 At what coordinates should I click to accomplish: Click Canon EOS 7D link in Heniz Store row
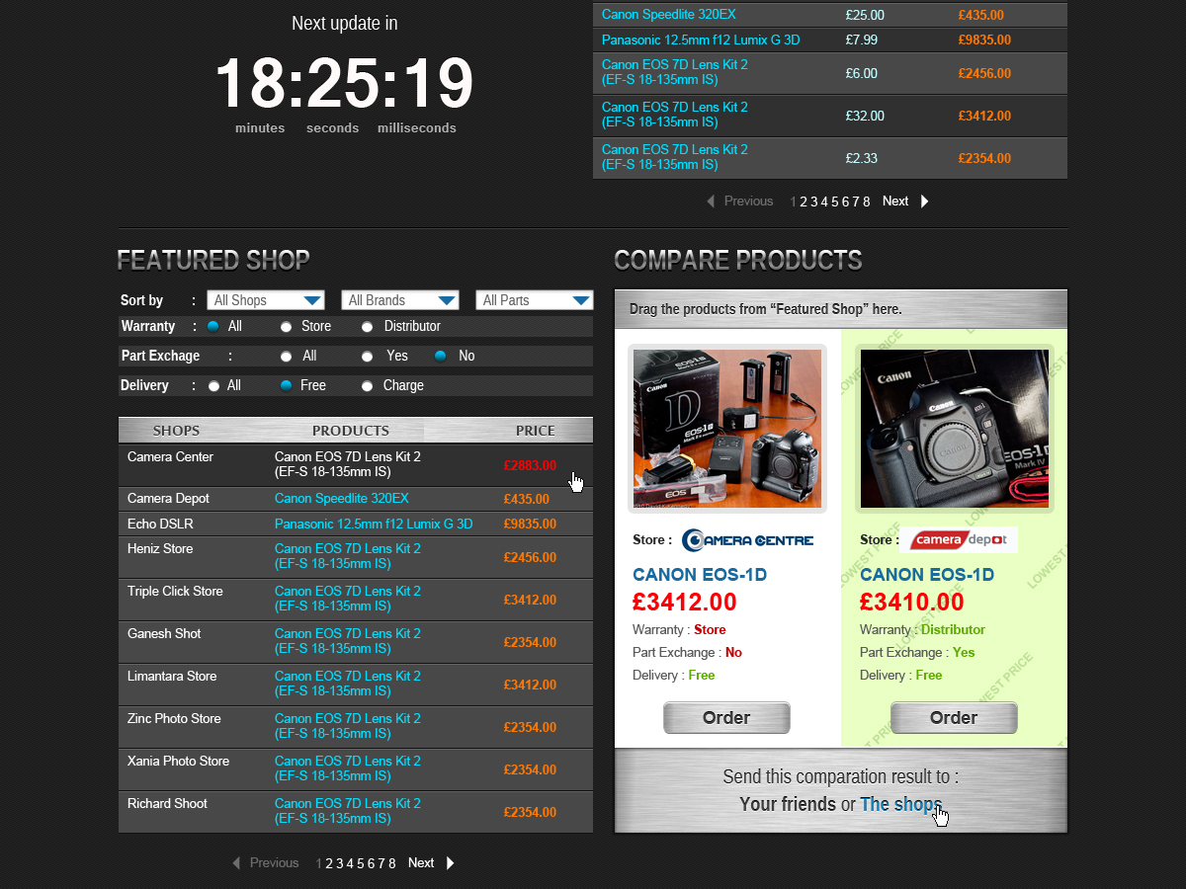click(x=348, y=557)
